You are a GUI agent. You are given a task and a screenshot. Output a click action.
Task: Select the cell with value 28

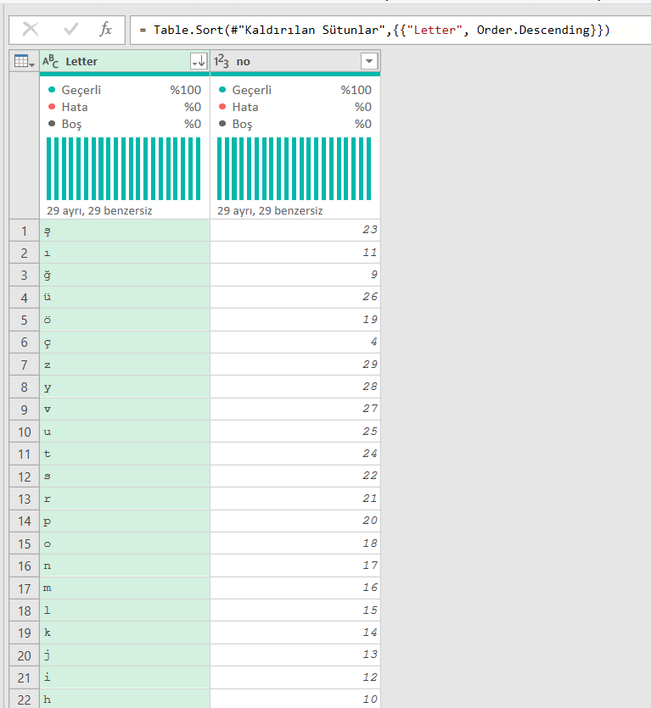pos(295,387)
